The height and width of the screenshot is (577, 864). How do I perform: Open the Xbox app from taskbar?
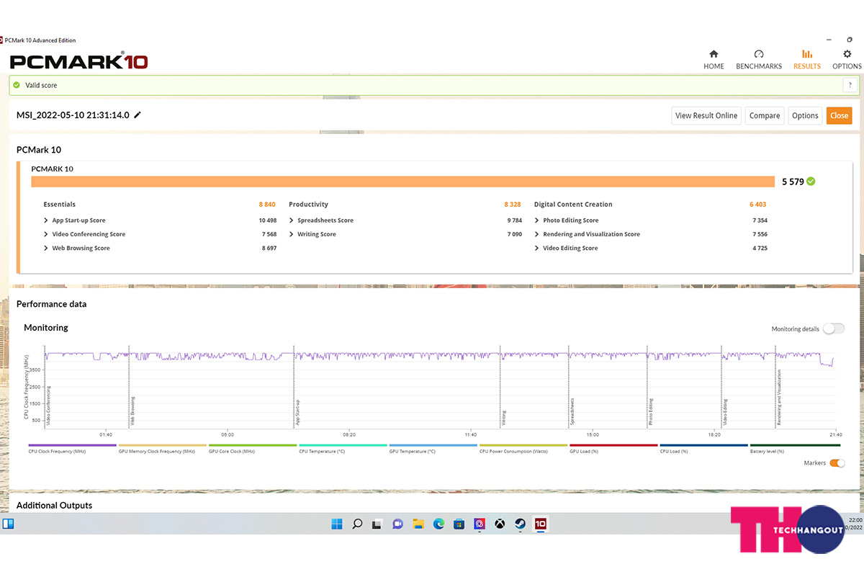click(x=500, y=524)
